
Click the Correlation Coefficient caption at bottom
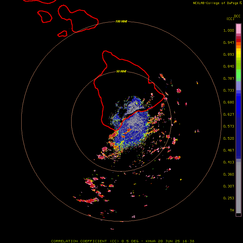click(123, 241)
